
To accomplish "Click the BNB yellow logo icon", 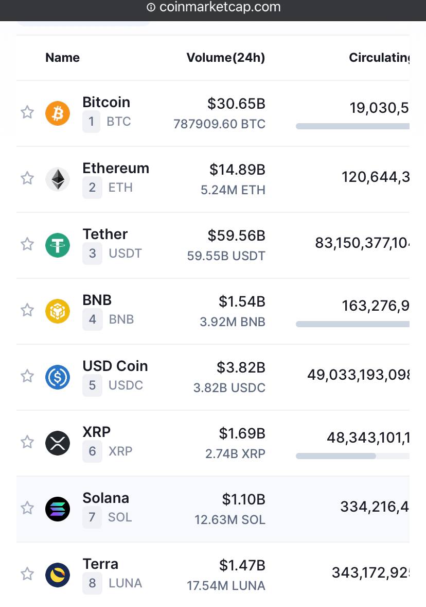I will (58, 311).
